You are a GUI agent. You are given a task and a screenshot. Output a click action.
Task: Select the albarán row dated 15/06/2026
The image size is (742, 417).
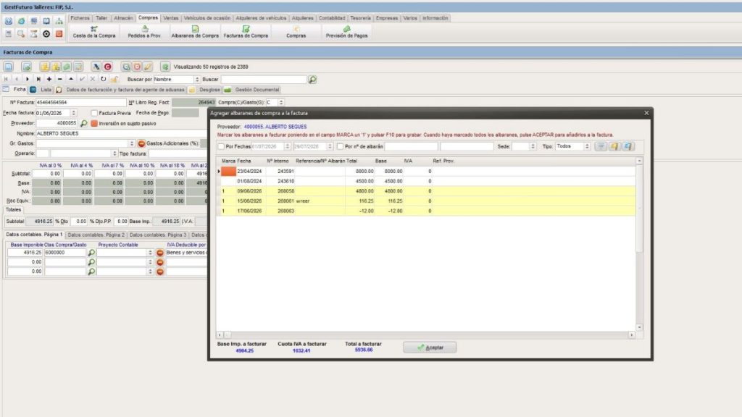pos(426,201)
